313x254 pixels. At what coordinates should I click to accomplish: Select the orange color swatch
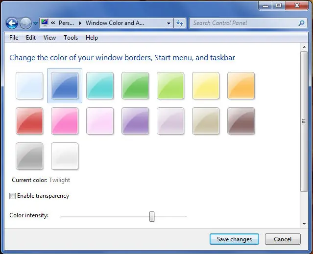click(x=241, y=86)
